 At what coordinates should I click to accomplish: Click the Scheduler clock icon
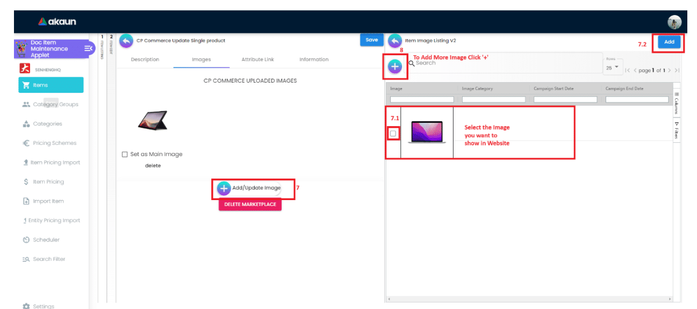point(26,240)
